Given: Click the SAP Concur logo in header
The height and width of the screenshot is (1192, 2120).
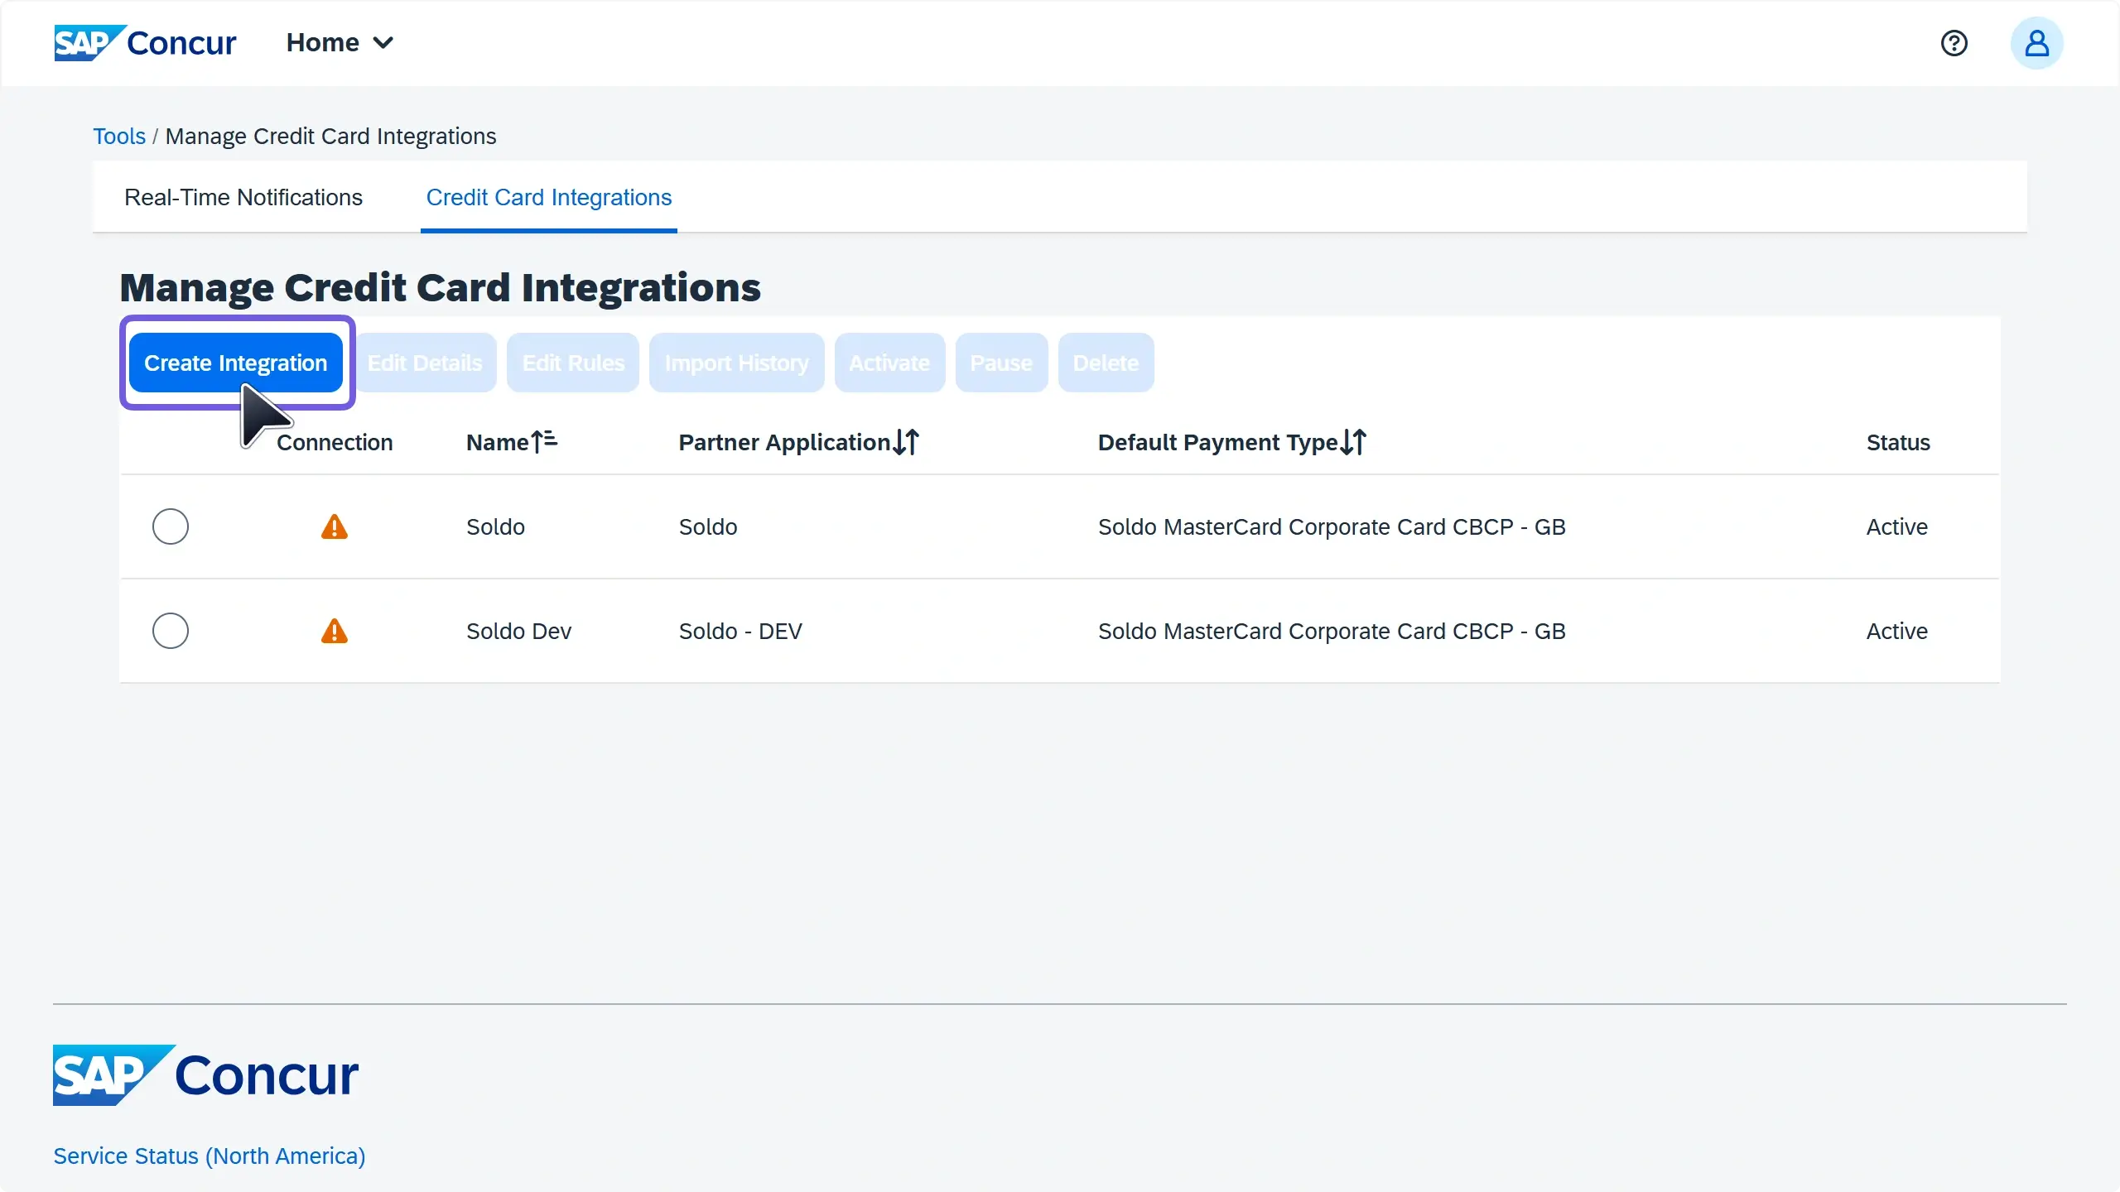Looking at the screenshot, I should pyautogui.click(x=145, y=43).
